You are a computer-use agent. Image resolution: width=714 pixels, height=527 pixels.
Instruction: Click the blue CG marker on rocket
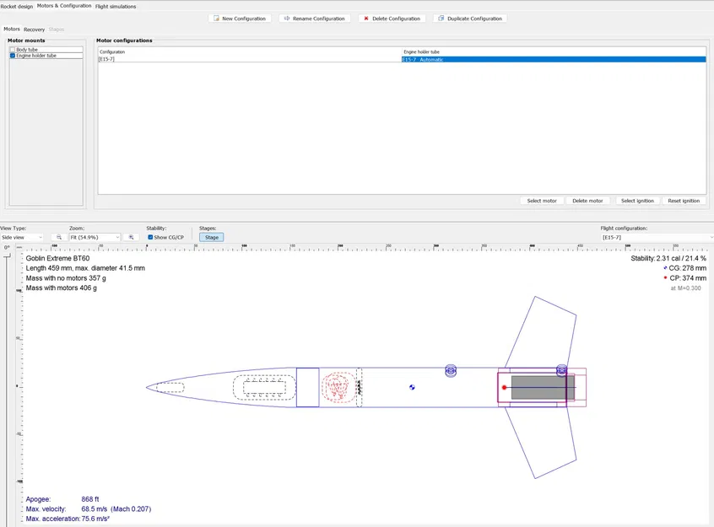tap(412, 387)
